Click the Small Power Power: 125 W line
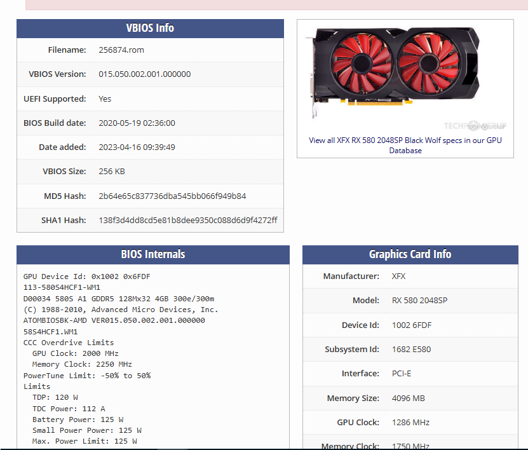The image size is (528, 450). 87,430
